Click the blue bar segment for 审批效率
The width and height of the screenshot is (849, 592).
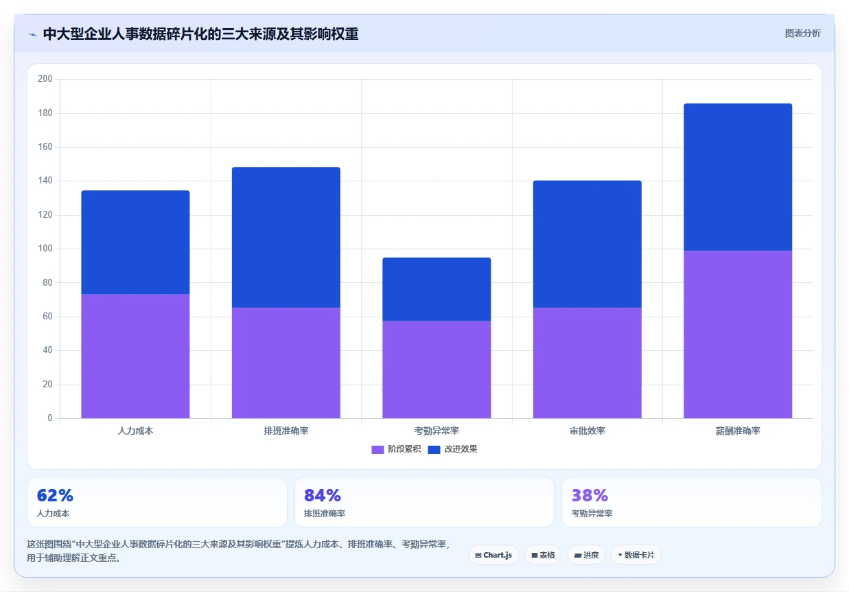click(x=588, y=244)
